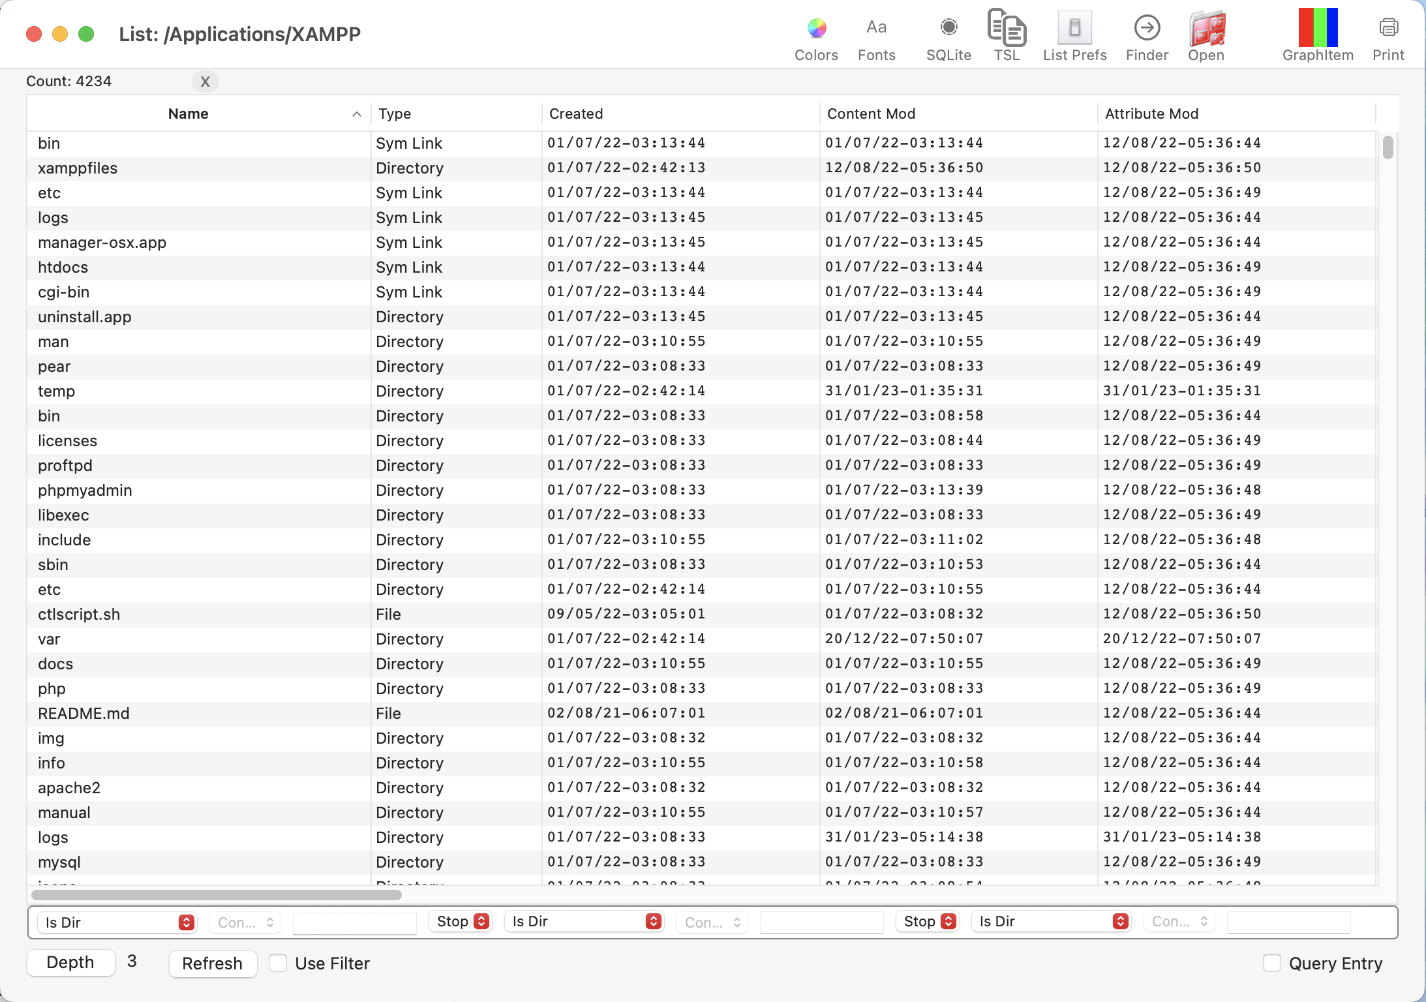This screenshot has height=1002, width=1426.
Task: Select the img row
Action: (702, 738)
